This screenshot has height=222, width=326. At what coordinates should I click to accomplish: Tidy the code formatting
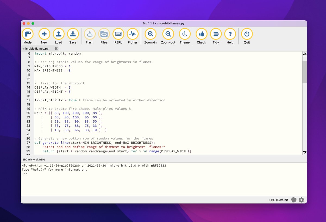(216, 34)
